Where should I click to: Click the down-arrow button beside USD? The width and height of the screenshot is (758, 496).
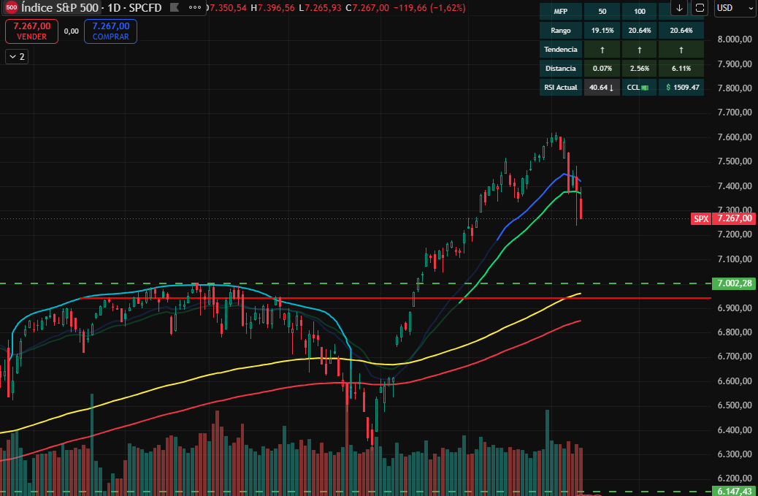click(x=679, y=8)
